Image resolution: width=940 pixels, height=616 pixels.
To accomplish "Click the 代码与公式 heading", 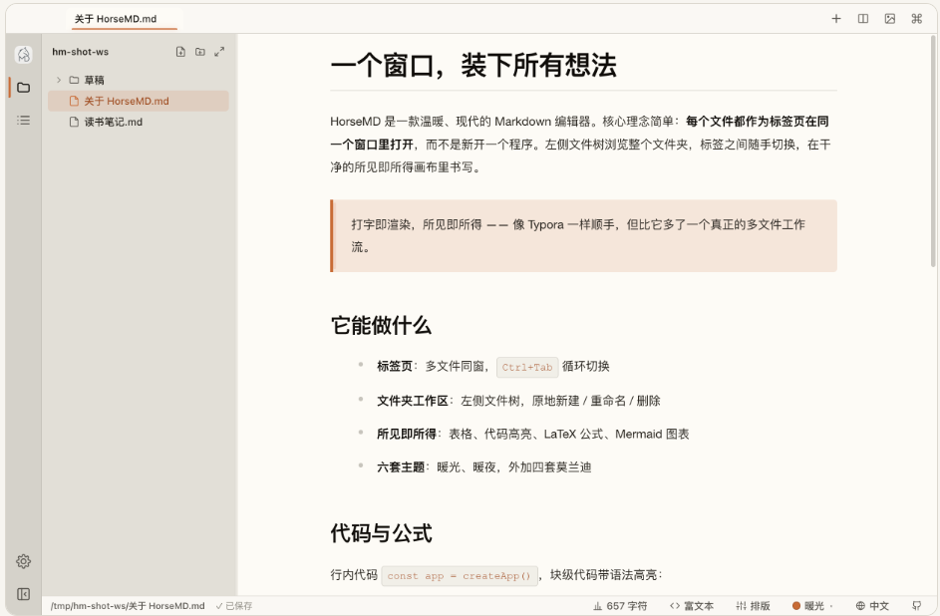I will 381,532.
